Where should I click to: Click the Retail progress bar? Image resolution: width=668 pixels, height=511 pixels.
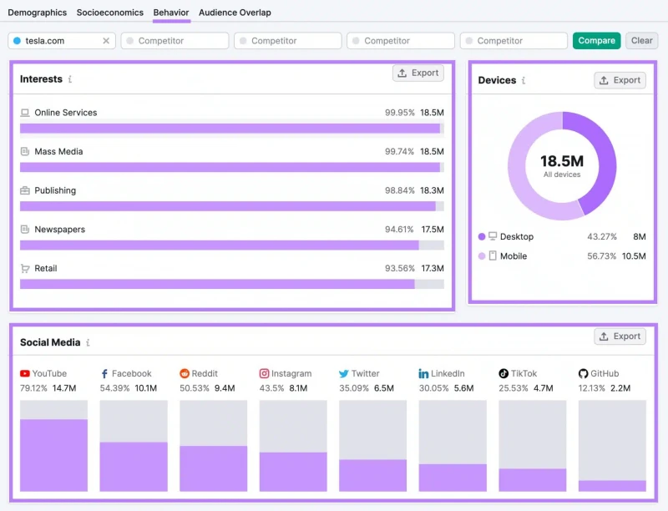click(x=232, y=284)
